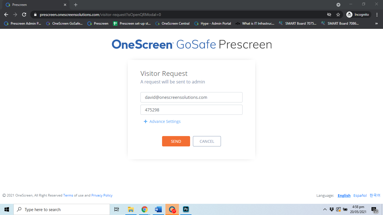Open What is IT Infrastruc... bookmark
Image resolution: width=383 pixels, height=215 pixels.
coord(255,24)
